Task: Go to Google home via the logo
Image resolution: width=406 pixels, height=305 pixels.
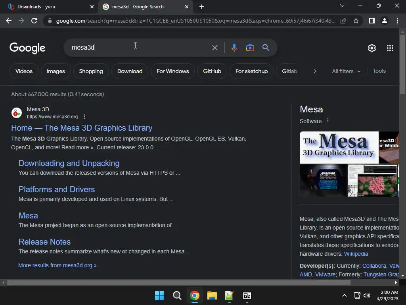Action: click(x=27, y=48)
